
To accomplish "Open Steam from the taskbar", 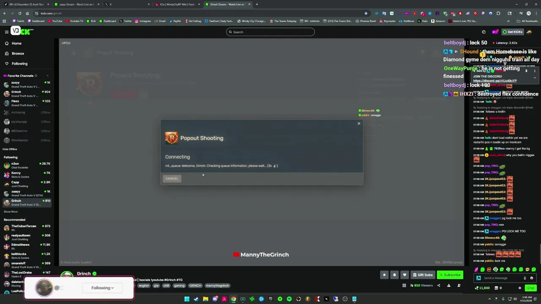I will click(x=196, y=299).
